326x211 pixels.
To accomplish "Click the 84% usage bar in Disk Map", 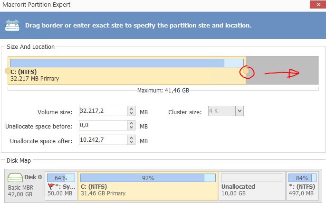I will click(x=302, y=178).
